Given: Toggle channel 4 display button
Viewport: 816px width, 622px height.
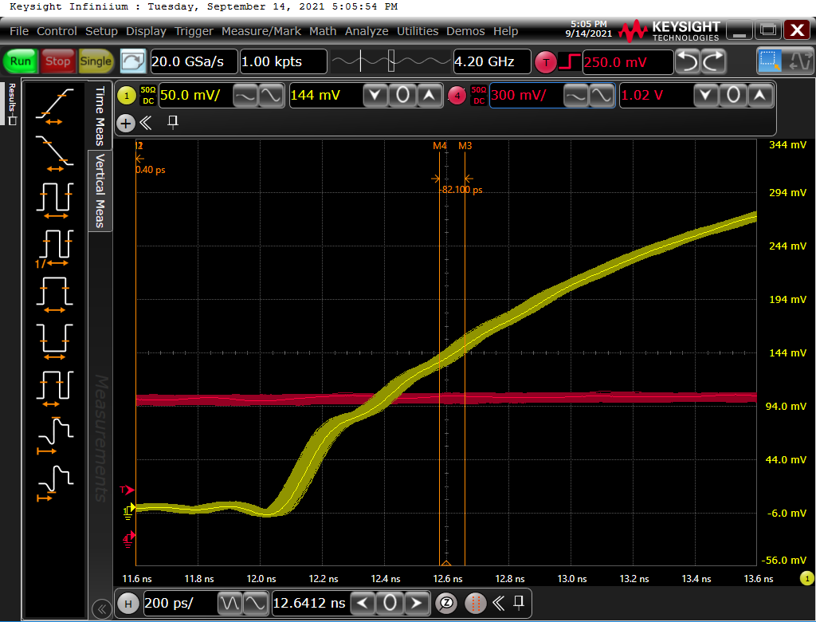Looking at the screenshot, I should point(457,96).
